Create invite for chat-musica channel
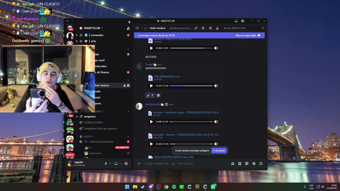This screenshot has height=191, width=340. coord(125,85)
